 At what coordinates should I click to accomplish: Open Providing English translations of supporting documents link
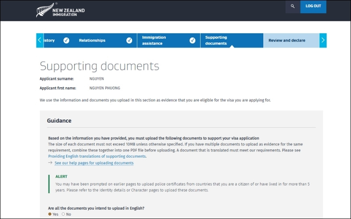point(97,156)
